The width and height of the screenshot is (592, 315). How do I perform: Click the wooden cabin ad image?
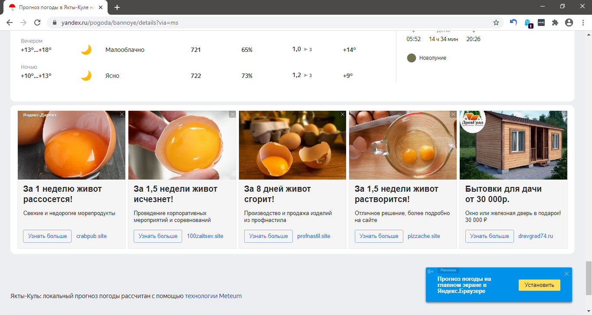[x=513, y=145]
